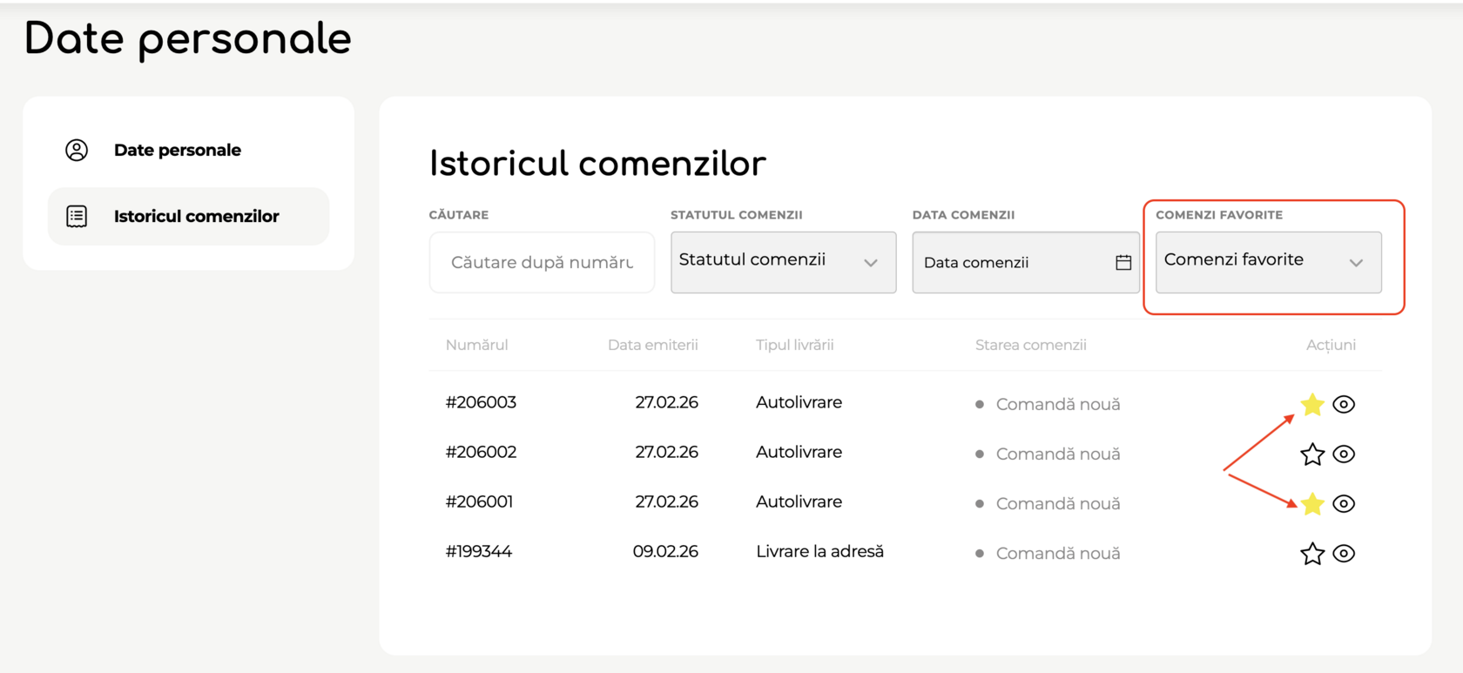Click the calendar icon in Data comenzii
This screenshot has width=1463, height=673.
point(1123,262)
